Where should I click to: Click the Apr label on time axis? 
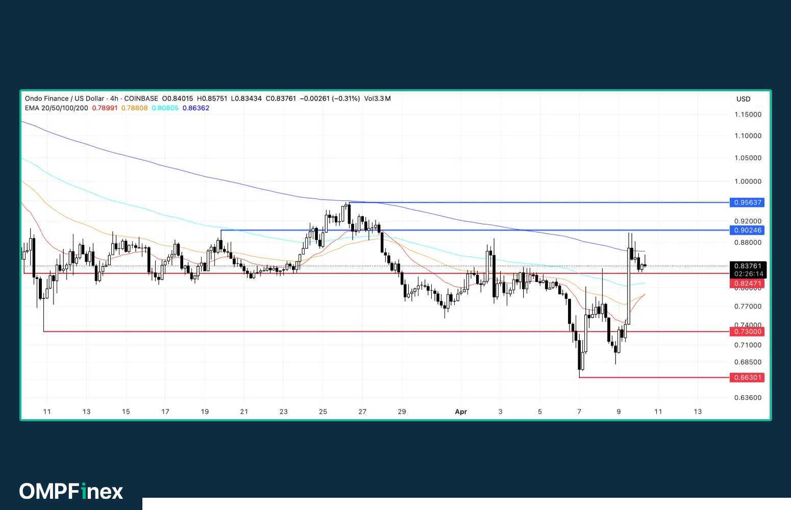click(461, 412)
